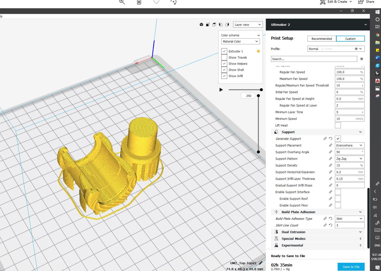Click the pencil icon beside the UM2_Top-Topv2 job name
This screenshot has width=381, height=271.
(x=261, y=263)
